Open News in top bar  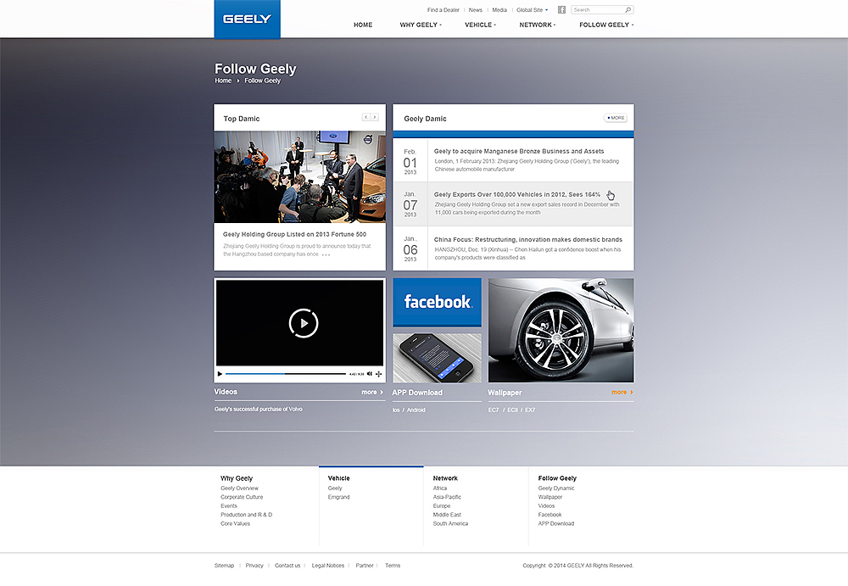pos(476,9)
